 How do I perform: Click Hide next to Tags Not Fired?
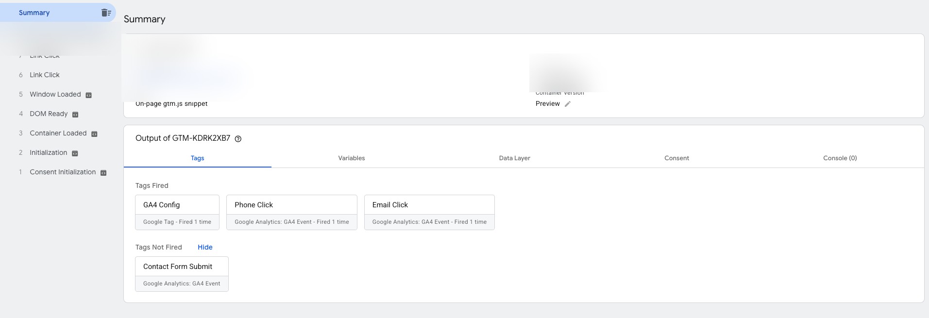click(x=205, y=247)
